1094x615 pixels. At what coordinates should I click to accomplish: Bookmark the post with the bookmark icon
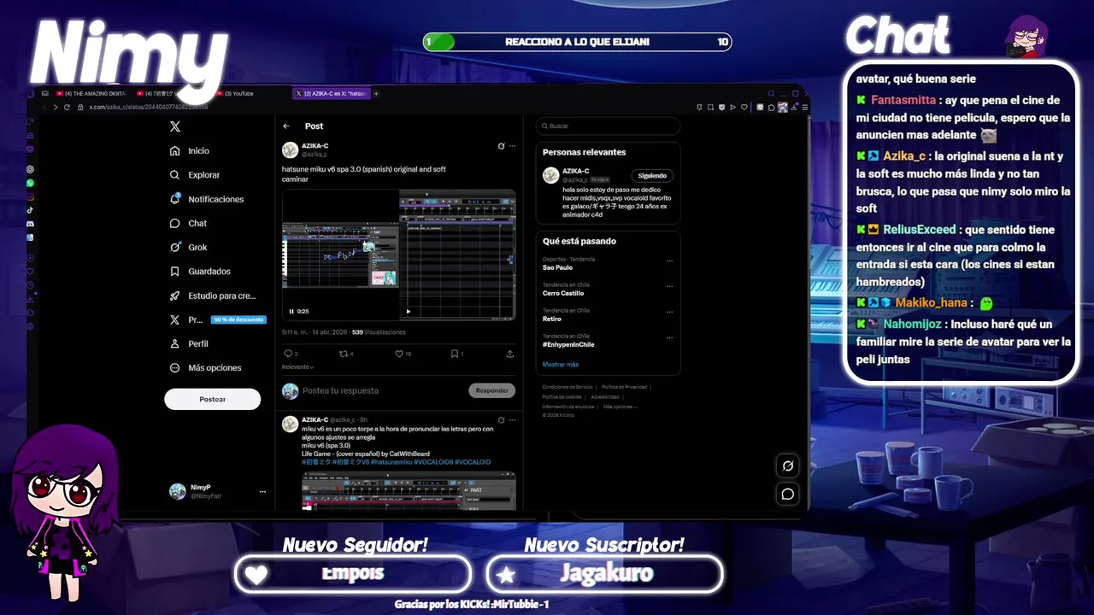[454, 354]
